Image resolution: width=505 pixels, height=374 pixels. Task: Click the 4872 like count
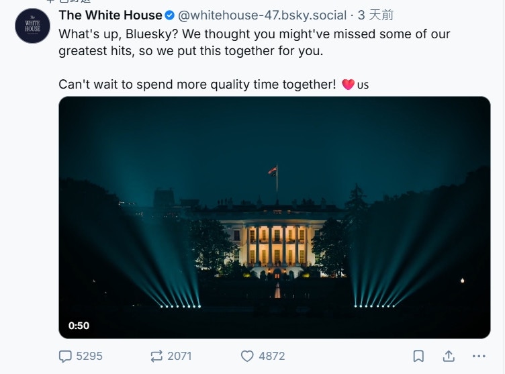tap(272, 356)
